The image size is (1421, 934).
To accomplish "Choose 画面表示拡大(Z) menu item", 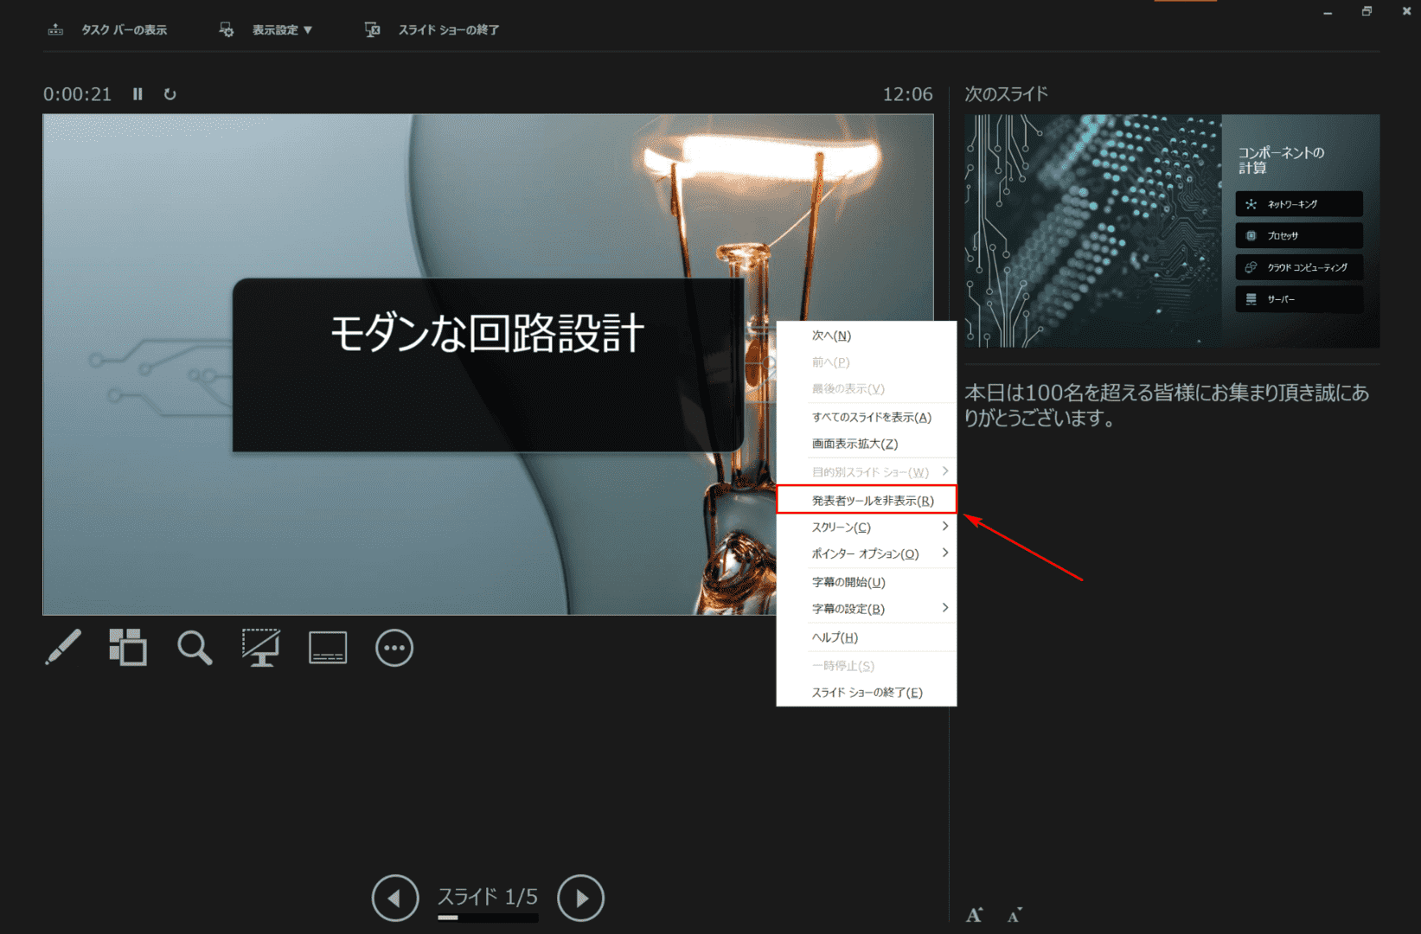I will pos(867,444).
